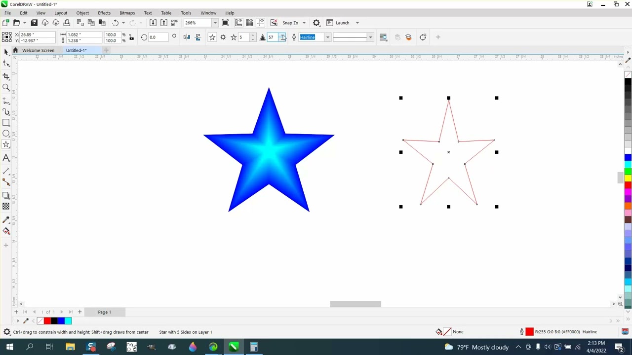Image resolution: width=632 pixels, height=355 pixels.
Task: Open the Effects menu
Action: tap(104, 13)
